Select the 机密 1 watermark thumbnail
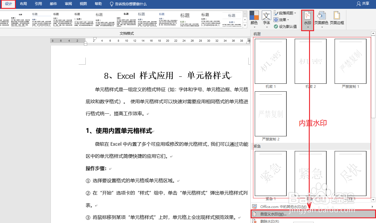376x223 pixels. point(270,61)
